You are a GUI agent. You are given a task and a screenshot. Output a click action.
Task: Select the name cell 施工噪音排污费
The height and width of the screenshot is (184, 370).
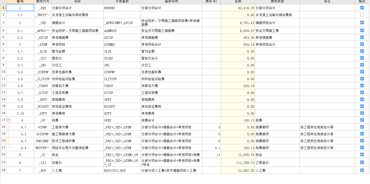(x=77, y=134)
